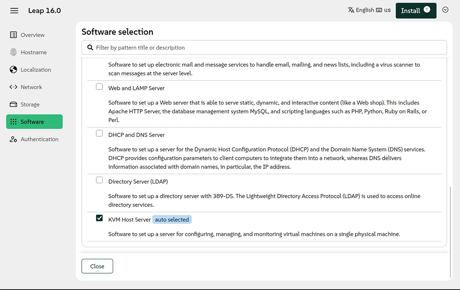The height and width of the screenshot is (290, 460).
Task: Close the software selection dialog
Action: click(x=97, y=266)
